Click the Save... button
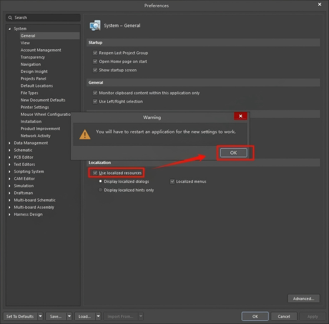The image size is (329, 324). (56, 316)
